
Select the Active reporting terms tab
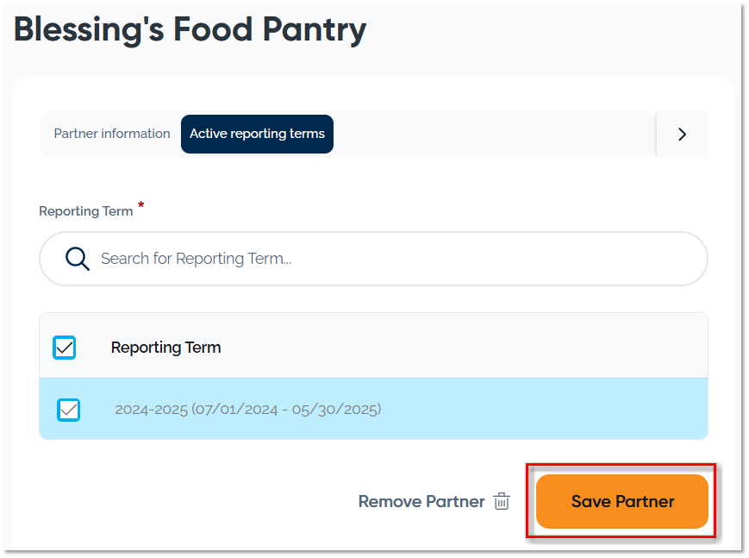[x=257, y=134]
